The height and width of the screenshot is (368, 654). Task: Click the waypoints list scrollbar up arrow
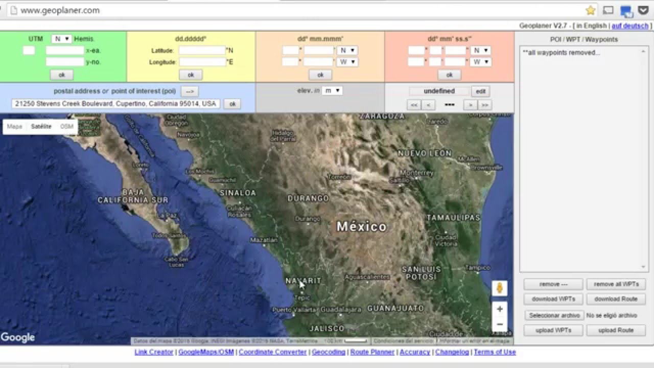tap(643, 51)
